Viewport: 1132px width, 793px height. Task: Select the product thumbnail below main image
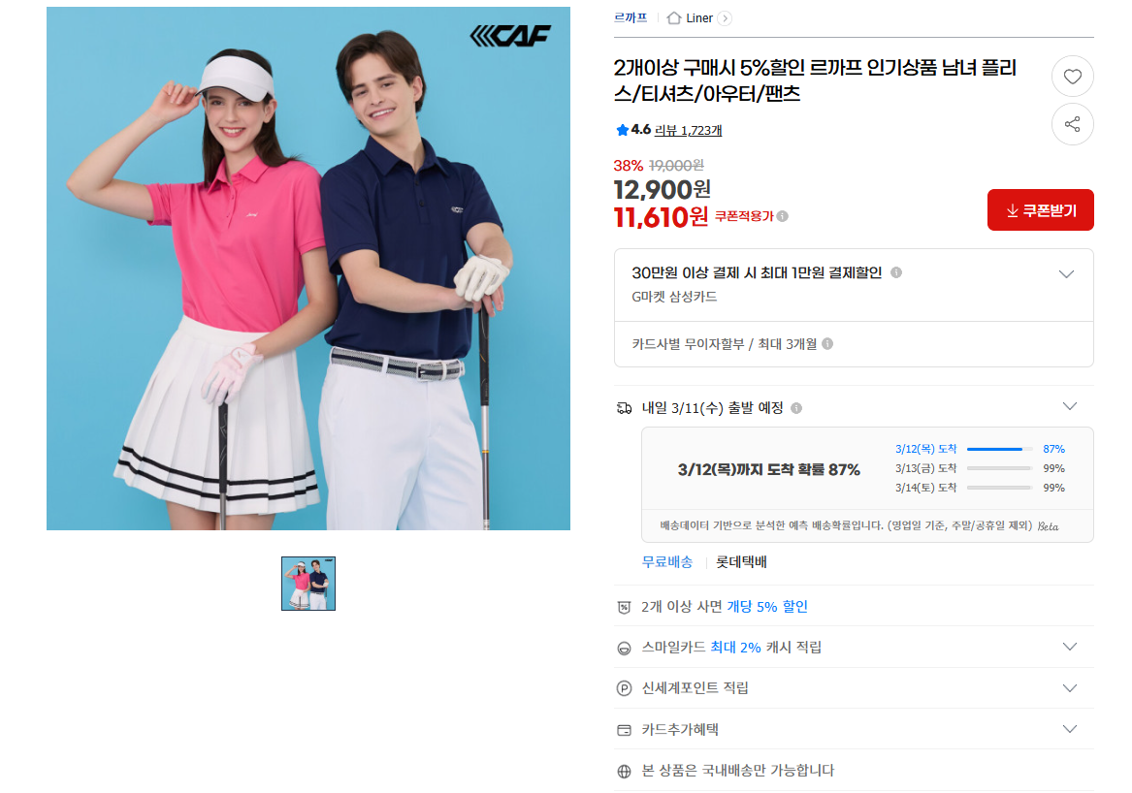[x=308, y=583]
